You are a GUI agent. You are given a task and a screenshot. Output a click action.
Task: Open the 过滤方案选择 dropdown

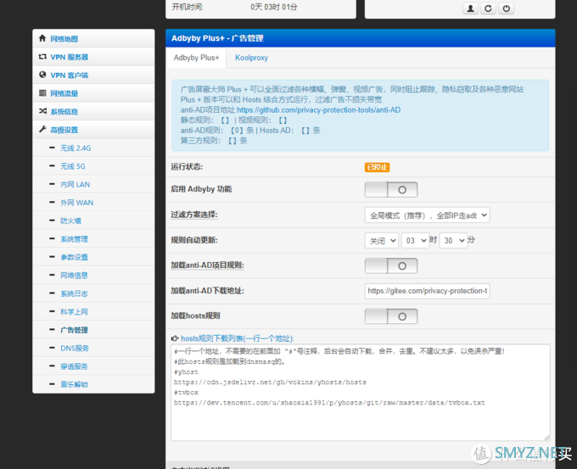427,215
